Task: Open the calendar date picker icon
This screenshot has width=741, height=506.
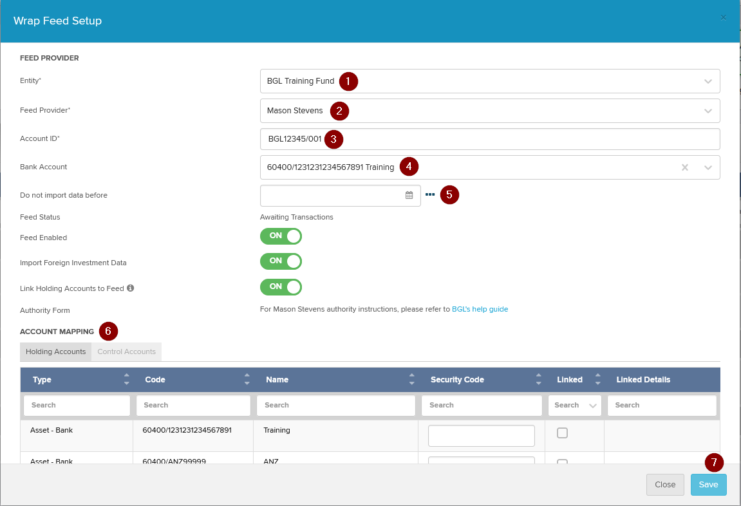Action: [x=409, y=195]
